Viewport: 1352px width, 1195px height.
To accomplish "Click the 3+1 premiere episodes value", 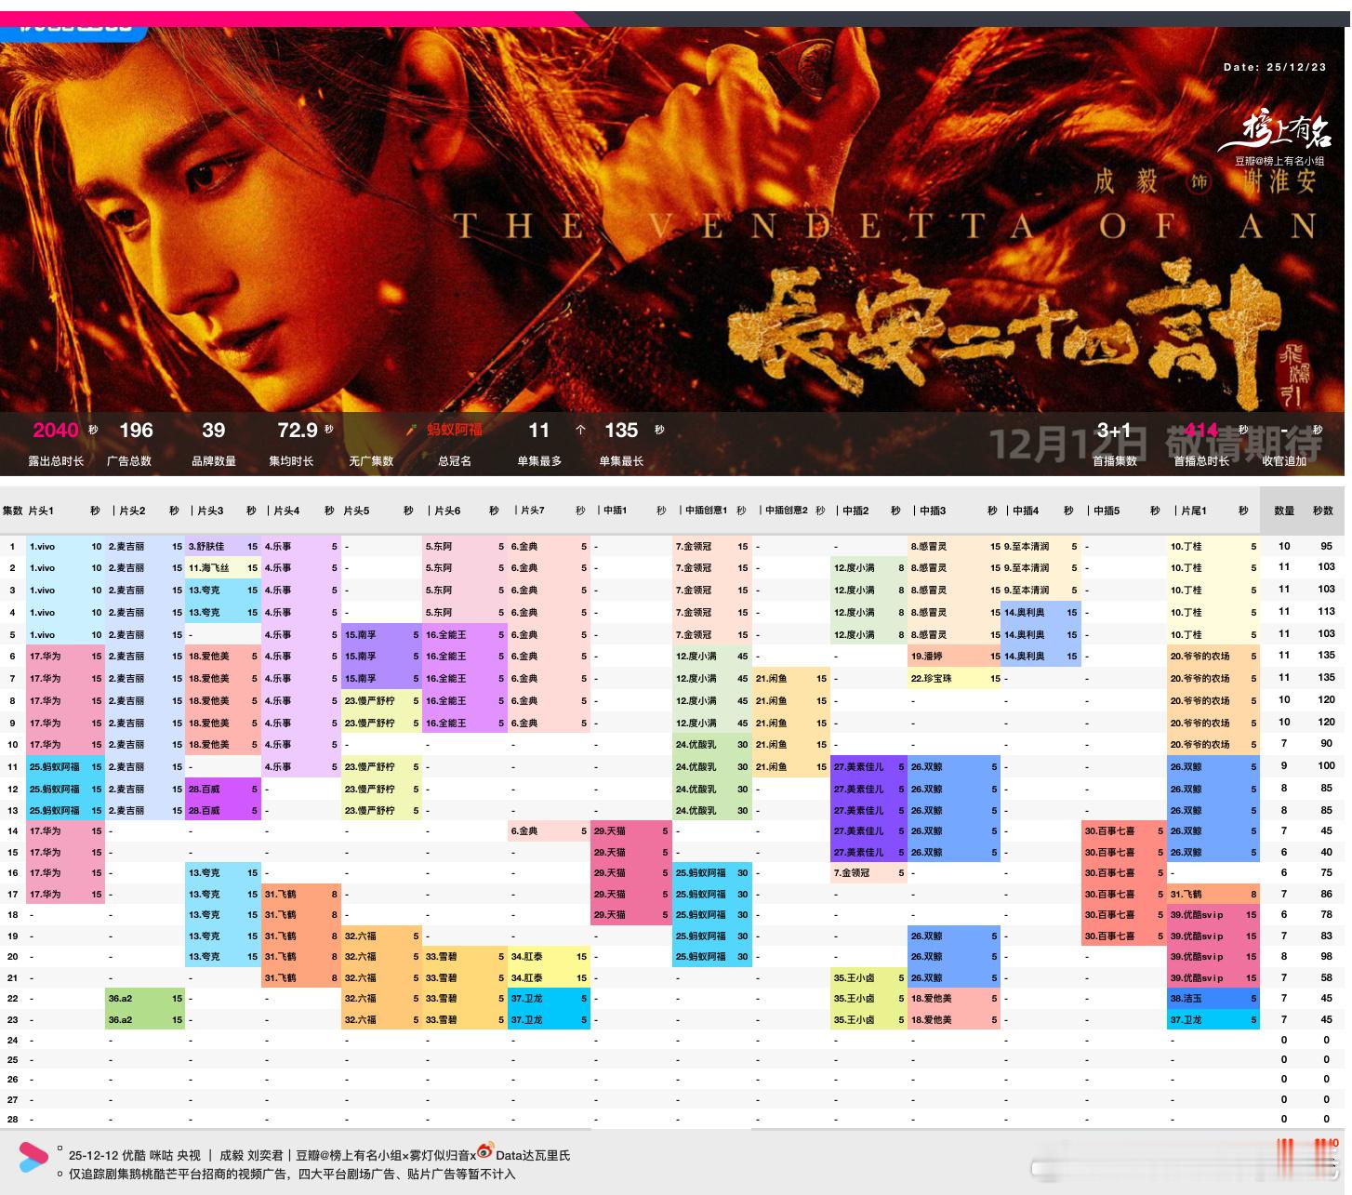I will tap(1114, 430).
